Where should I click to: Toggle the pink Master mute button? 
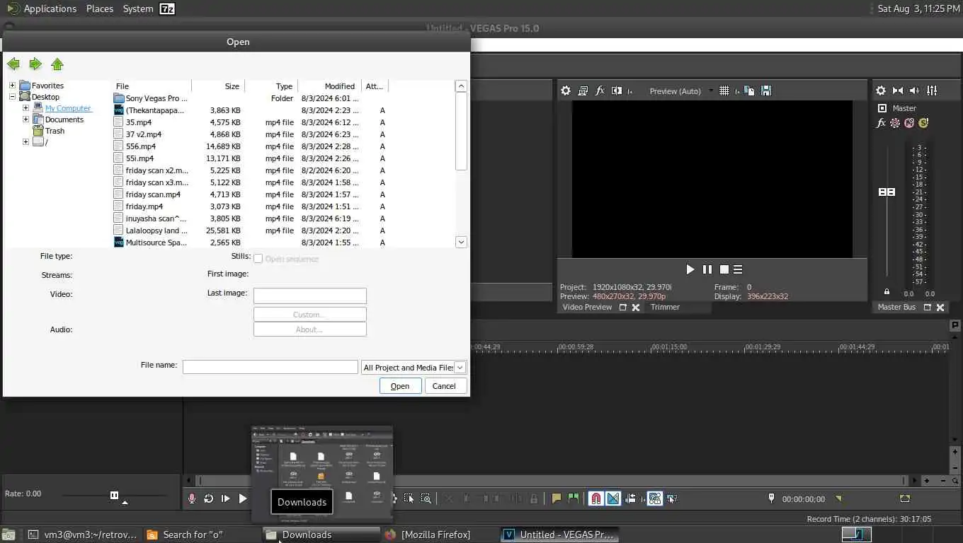pyautogui.click(x=909, y=123)
